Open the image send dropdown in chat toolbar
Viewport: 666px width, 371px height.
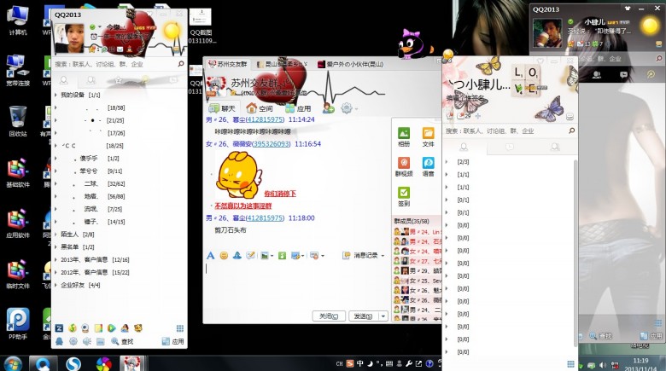coord(272,256)
